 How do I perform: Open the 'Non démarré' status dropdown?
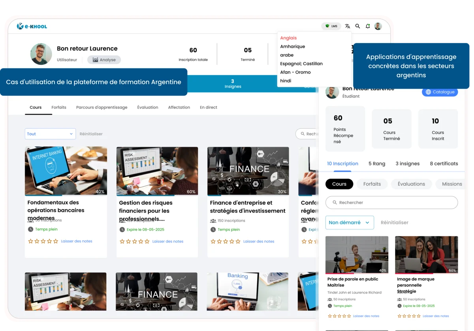point(349,222)
